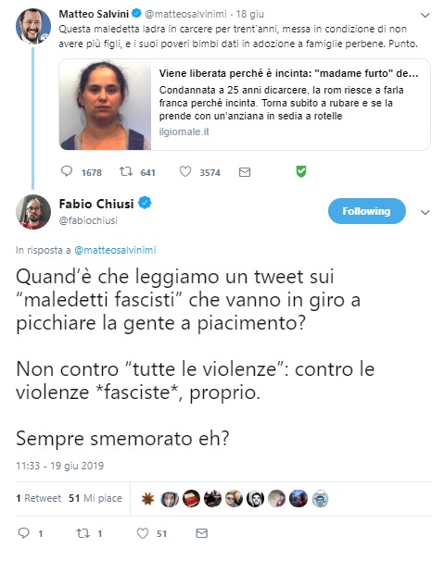Retweet the Matteo Salvini tweet
This screenshot has height=561, width=444.
[x=126, y=172]
